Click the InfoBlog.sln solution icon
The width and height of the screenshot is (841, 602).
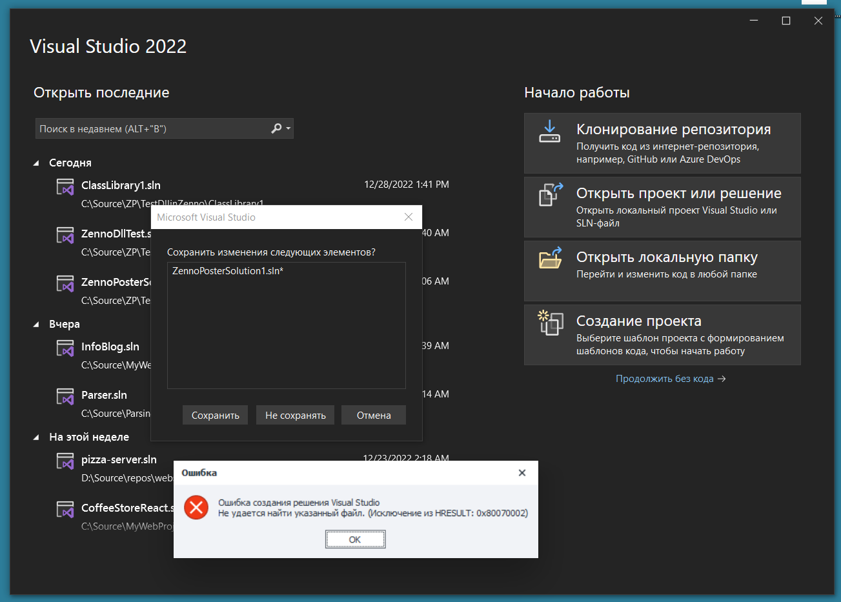click(x=65, y=348)
